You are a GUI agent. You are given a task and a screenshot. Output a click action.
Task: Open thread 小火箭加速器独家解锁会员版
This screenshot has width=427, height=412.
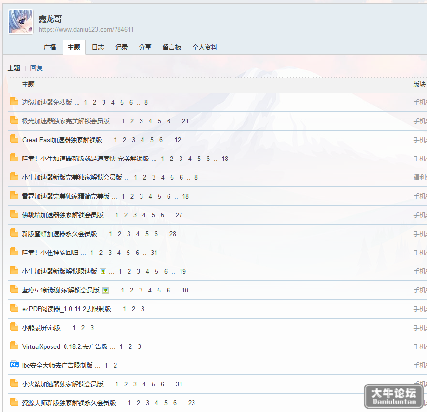point(63,385)
